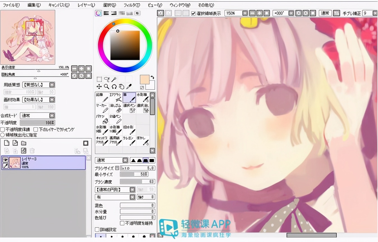The height and width of the screenshot is (242, 378).
Task: Open the +000° rotation angle dropdown
Action: click(283, 13)
